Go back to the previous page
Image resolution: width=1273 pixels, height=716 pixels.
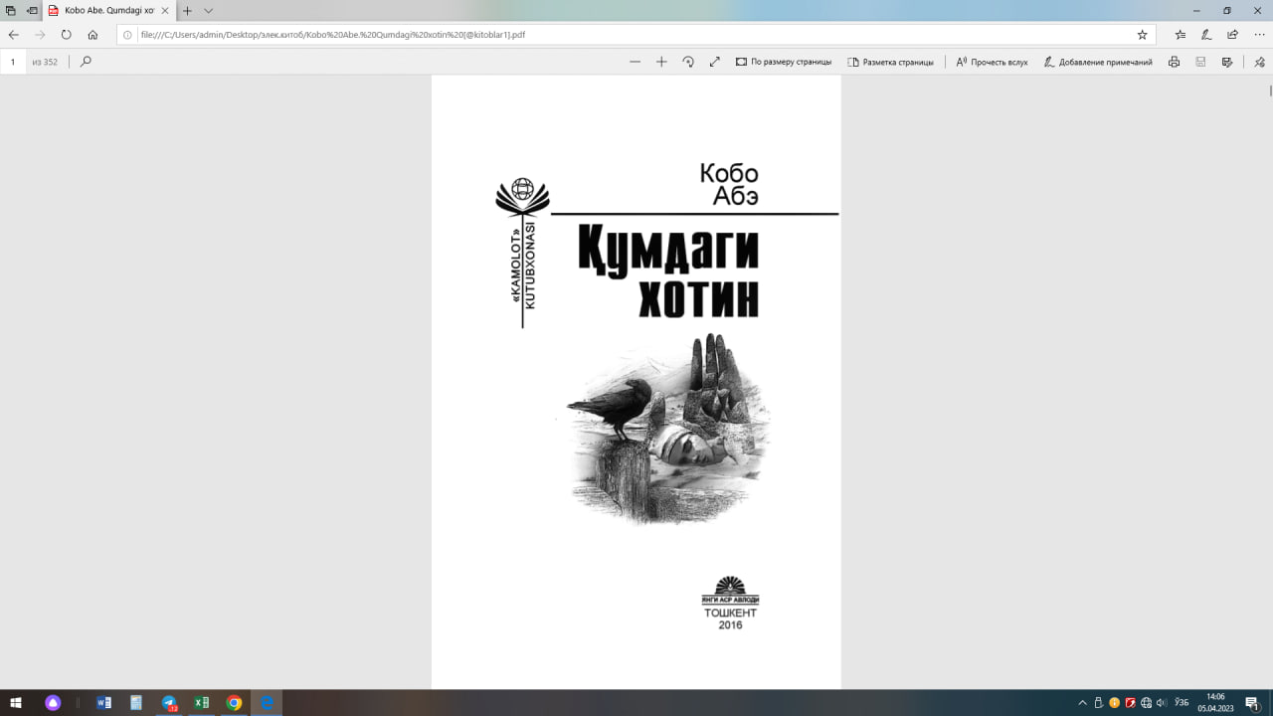(14, 34)
